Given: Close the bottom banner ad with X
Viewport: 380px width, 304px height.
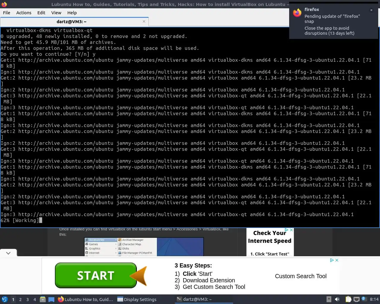Looking at the screenshot, I should [337, 260].
